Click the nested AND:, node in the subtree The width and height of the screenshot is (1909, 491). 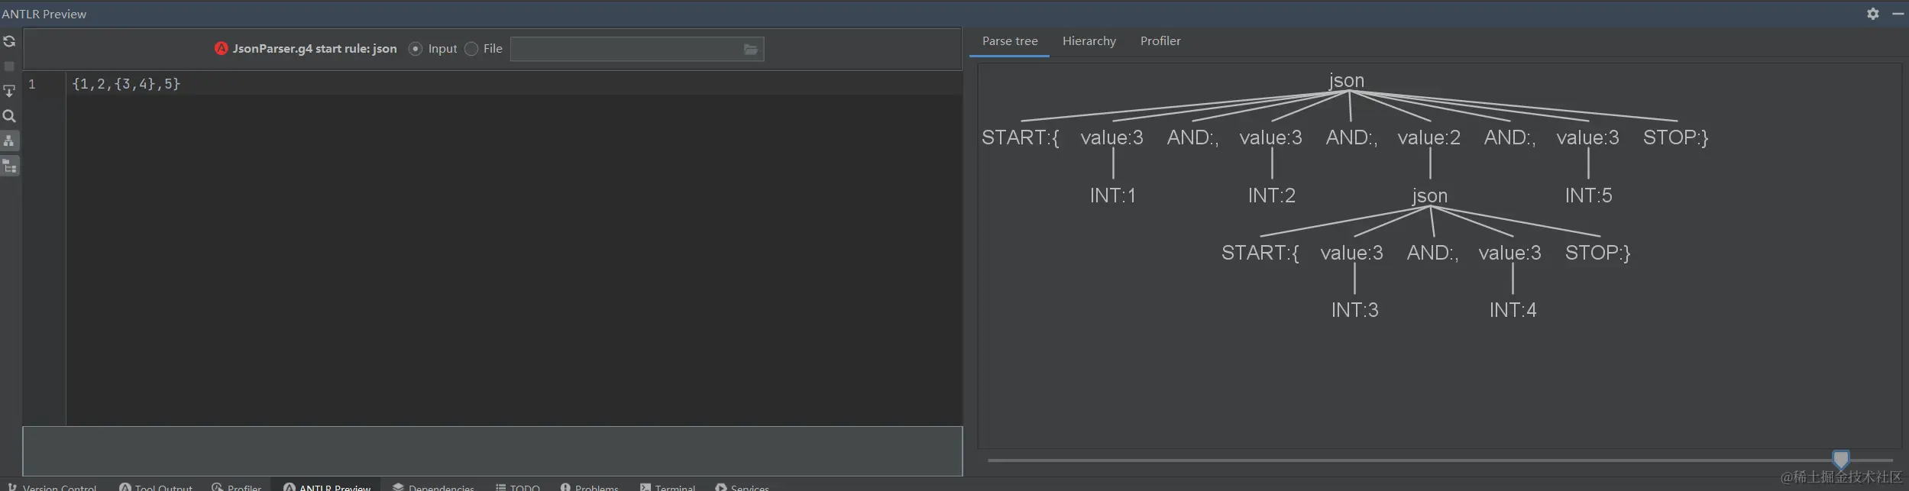coord(1432,253)
